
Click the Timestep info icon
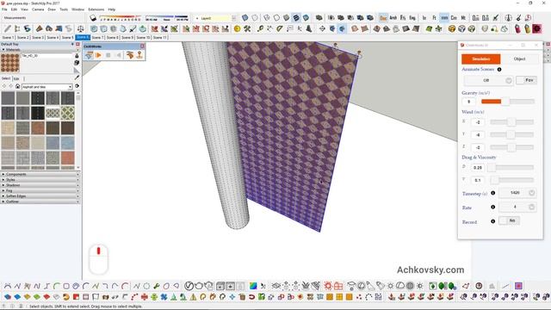pos(493,193)
